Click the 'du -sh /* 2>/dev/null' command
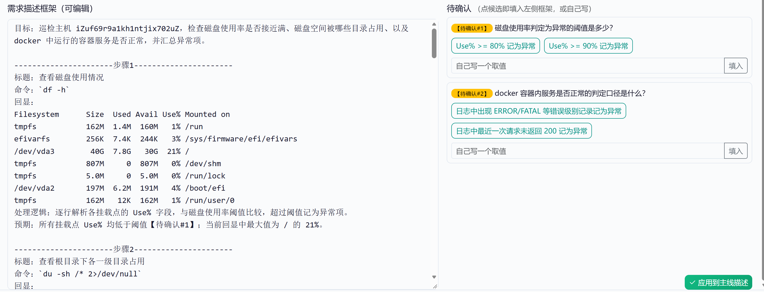 click(x=90, y=274)
